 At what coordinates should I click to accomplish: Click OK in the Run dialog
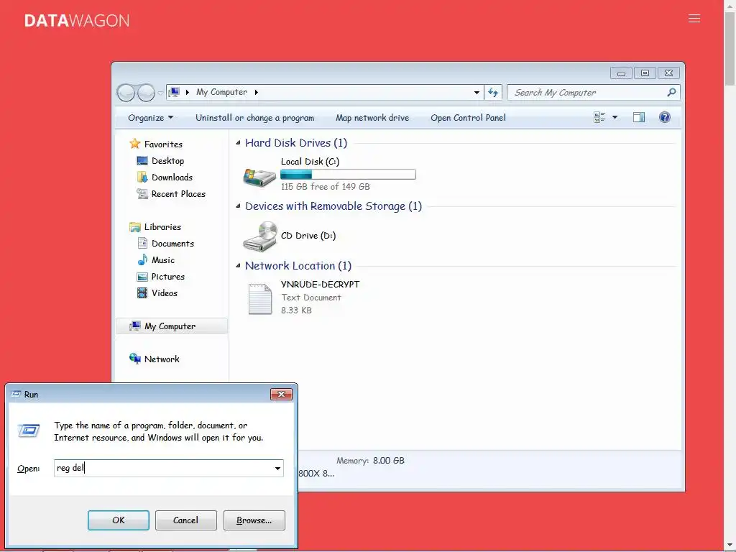point(119,520)
